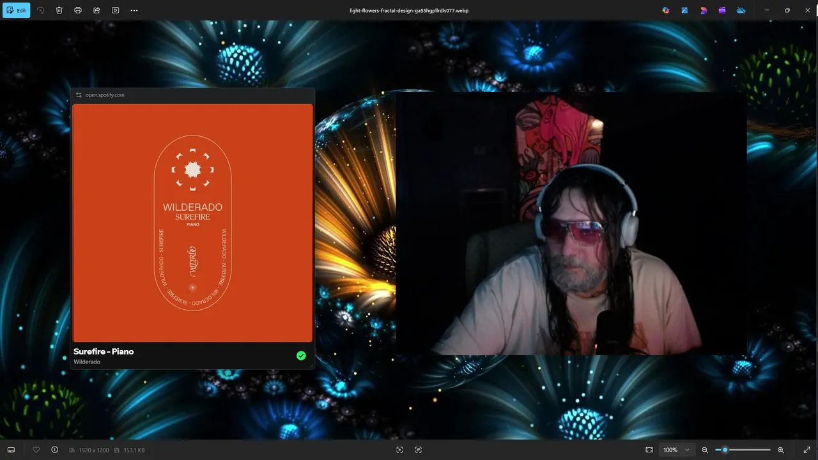Click the Surefire - Piano song title
This screenshot has width=818, height=460.
pyautogui.click(x=104, y=351)
